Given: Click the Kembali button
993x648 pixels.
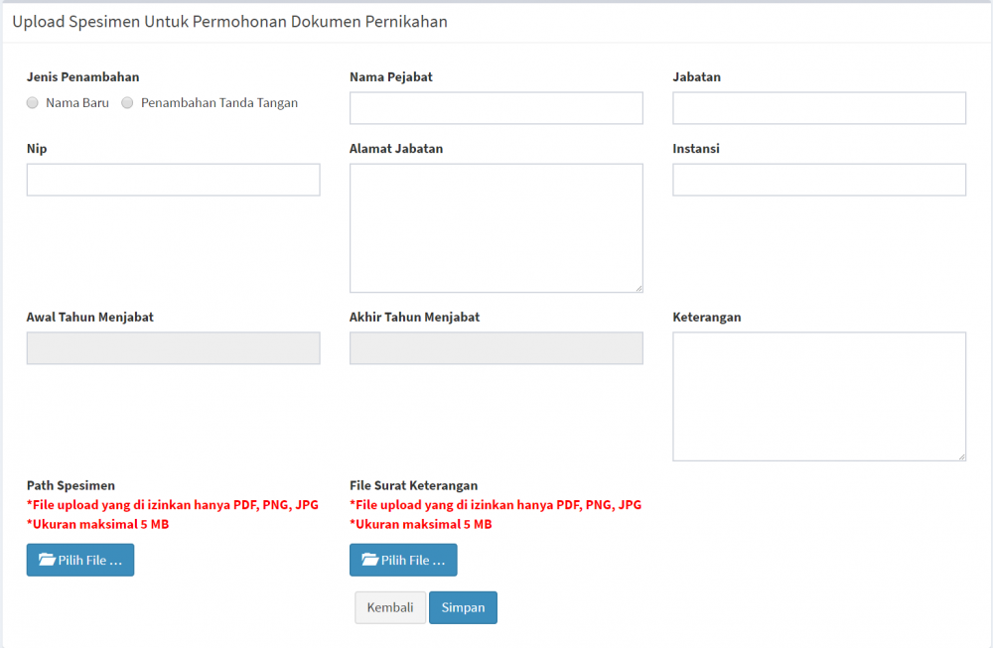Looking at the screenshot, I should pyautogui.click(x=390, y=607).
